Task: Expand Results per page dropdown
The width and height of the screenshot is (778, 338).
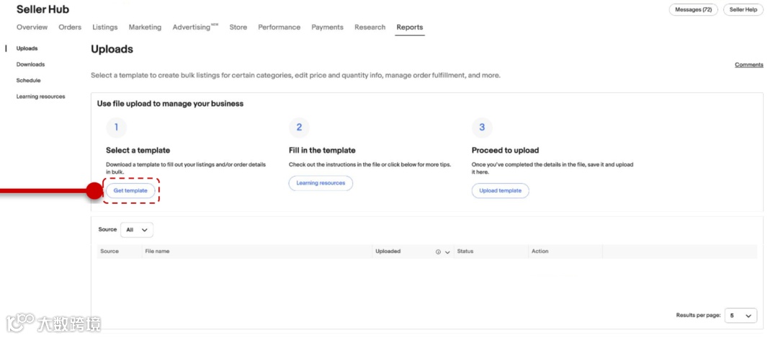Action: tap(741, 316)
